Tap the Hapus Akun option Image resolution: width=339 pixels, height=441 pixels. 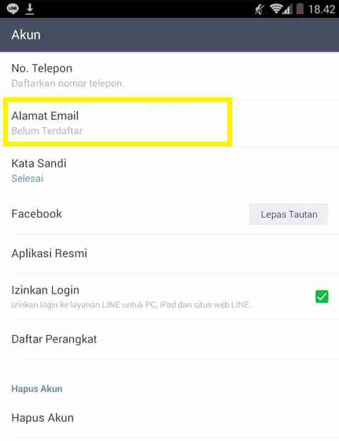pyautogui.click(x=169, y=418)
